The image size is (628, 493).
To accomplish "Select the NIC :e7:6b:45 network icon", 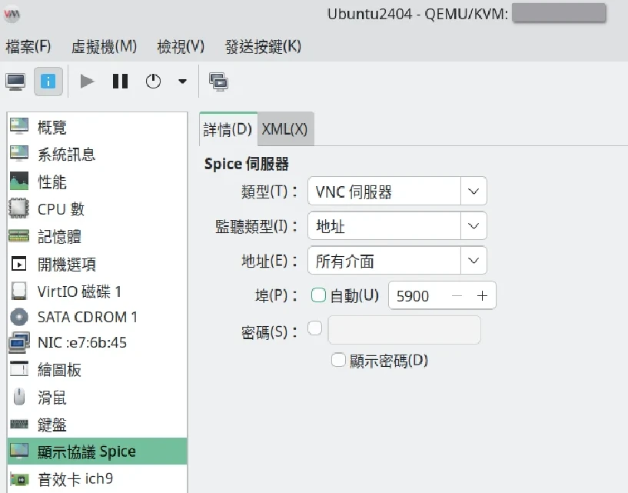I will pyautogui.click(x=18, y=343).
